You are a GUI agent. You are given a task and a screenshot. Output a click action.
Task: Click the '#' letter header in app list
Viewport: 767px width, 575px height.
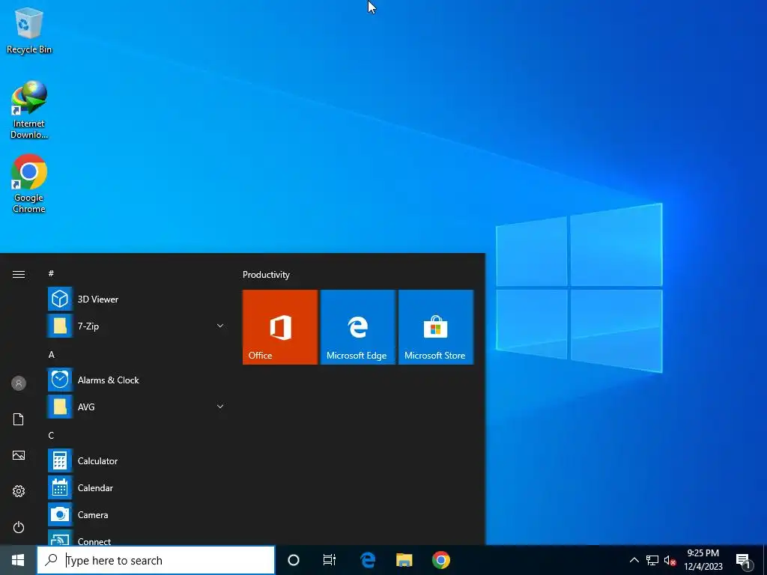point(52,273)
